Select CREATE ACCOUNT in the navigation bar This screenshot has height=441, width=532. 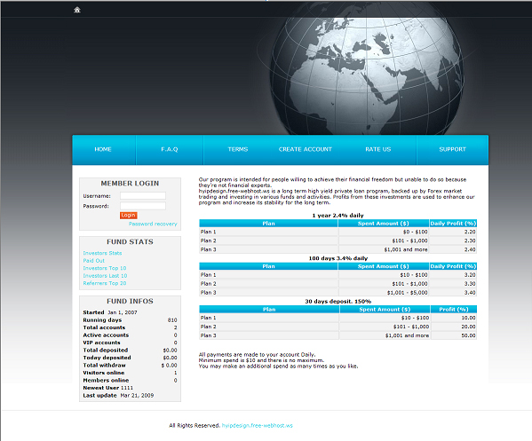305,149
